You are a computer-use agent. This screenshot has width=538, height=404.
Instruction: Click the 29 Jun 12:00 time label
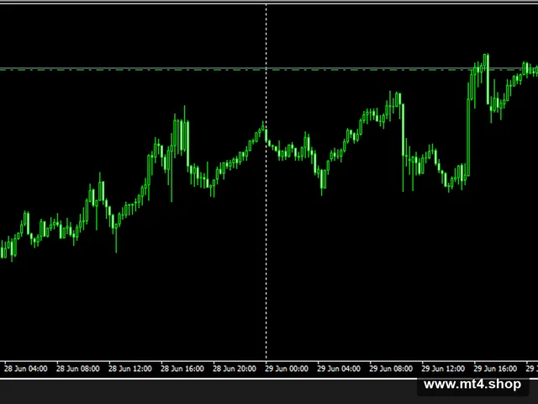coord(443,369)
